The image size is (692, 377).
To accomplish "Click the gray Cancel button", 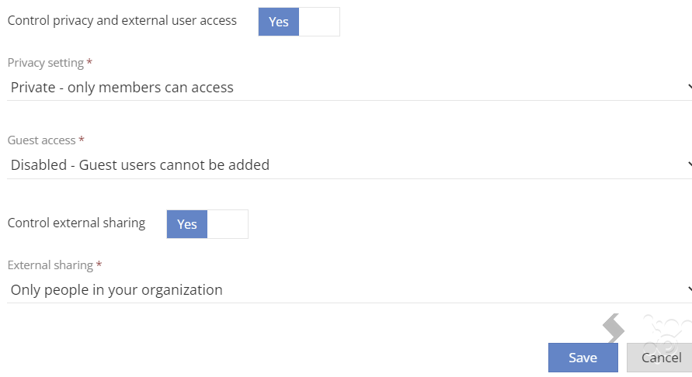I will pyautogui.click(x=661, y=358).
